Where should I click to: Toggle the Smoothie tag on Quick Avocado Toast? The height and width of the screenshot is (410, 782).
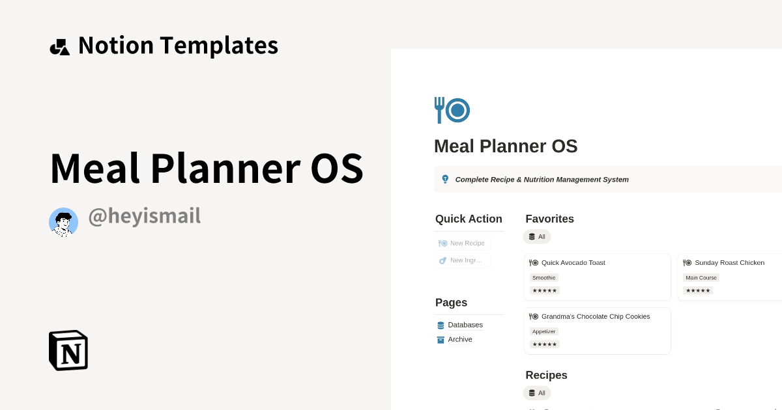pyautogui.click(x=543, y=277)
